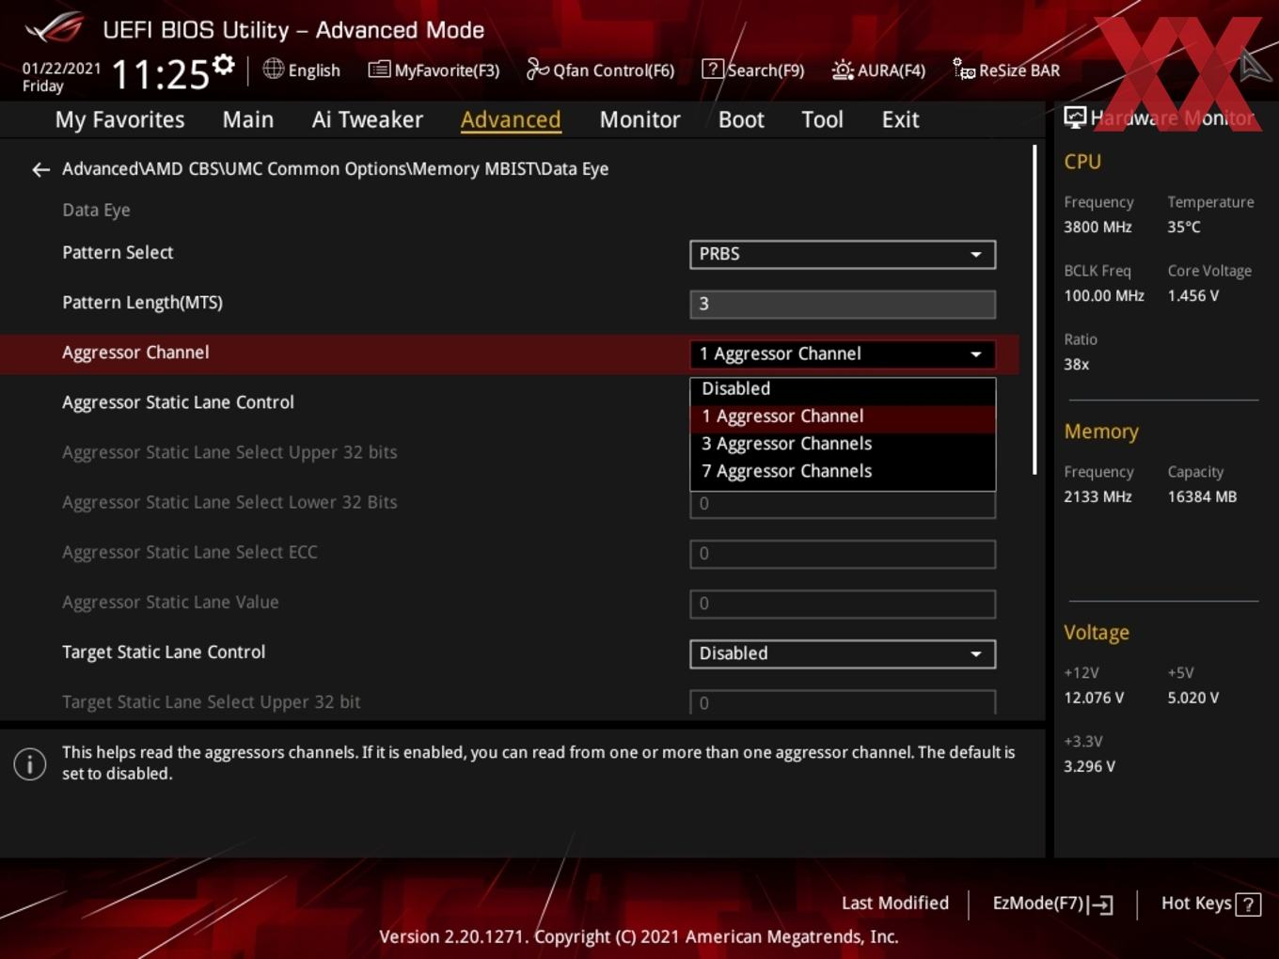The width and height of the screenshot is (1279, 959).
Task: Choose 1 Aggressor Channel option
Action: click(x=843, y=417)
